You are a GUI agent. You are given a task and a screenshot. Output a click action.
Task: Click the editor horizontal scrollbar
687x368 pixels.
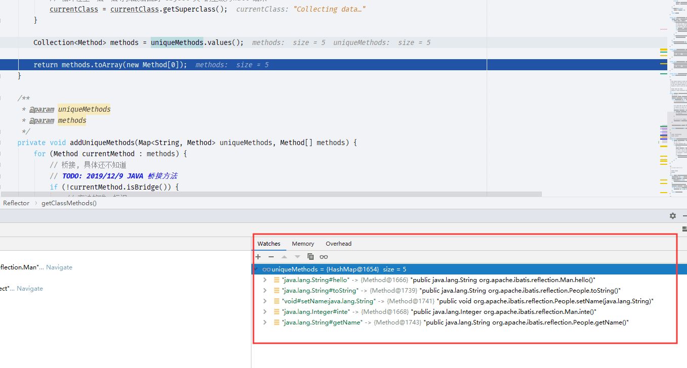coord(271,194)
